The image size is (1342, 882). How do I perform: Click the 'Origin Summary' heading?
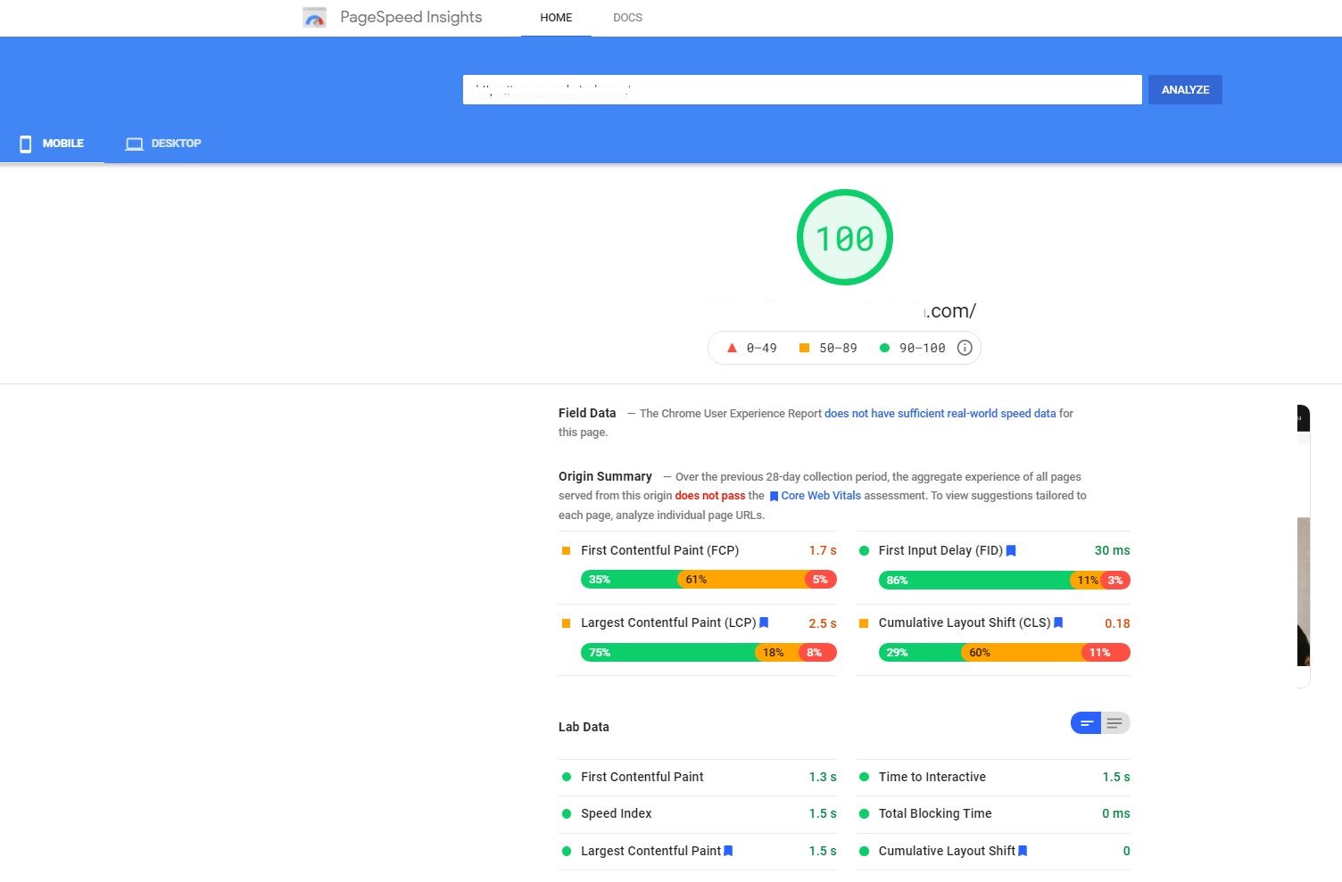605,476
